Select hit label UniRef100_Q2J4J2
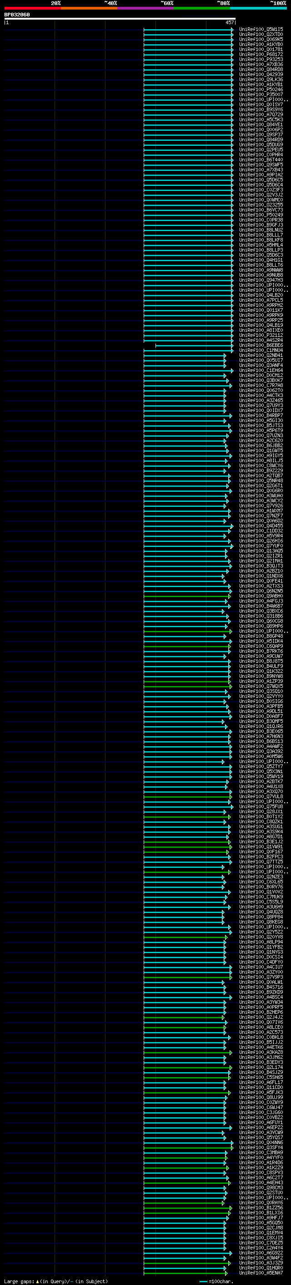291x1285 pixels. [x=261, y=1017]
